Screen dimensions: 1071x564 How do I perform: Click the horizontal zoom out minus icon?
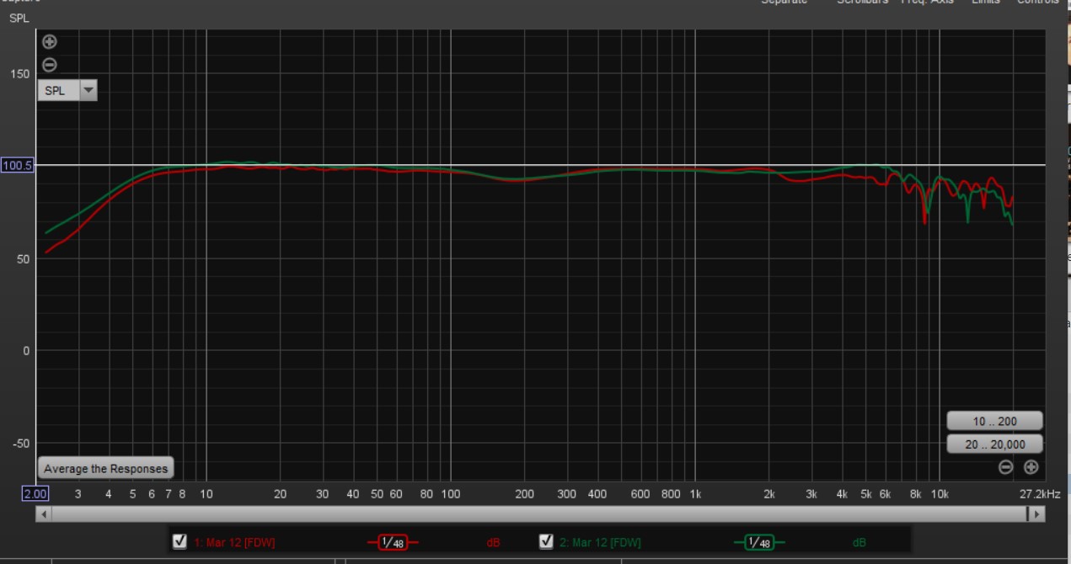point(1005,467)
